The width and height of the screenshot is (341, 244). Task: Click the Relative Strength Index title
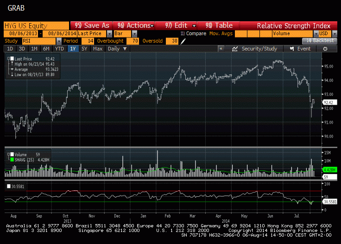294,26
